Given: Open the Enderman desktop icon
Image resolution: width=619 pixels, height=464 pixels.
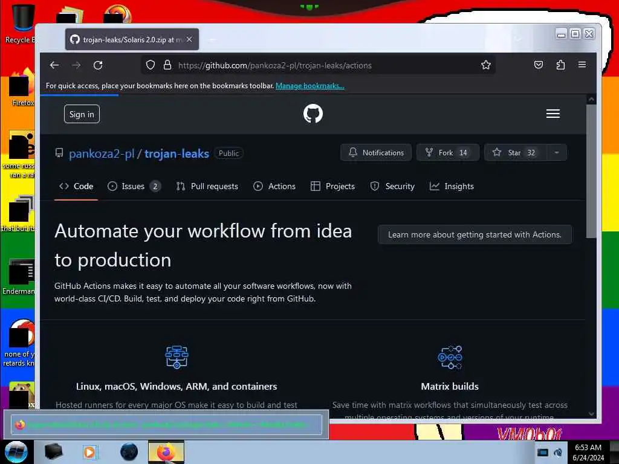Looking at the screenshot, I should click(x=20, y=277).
